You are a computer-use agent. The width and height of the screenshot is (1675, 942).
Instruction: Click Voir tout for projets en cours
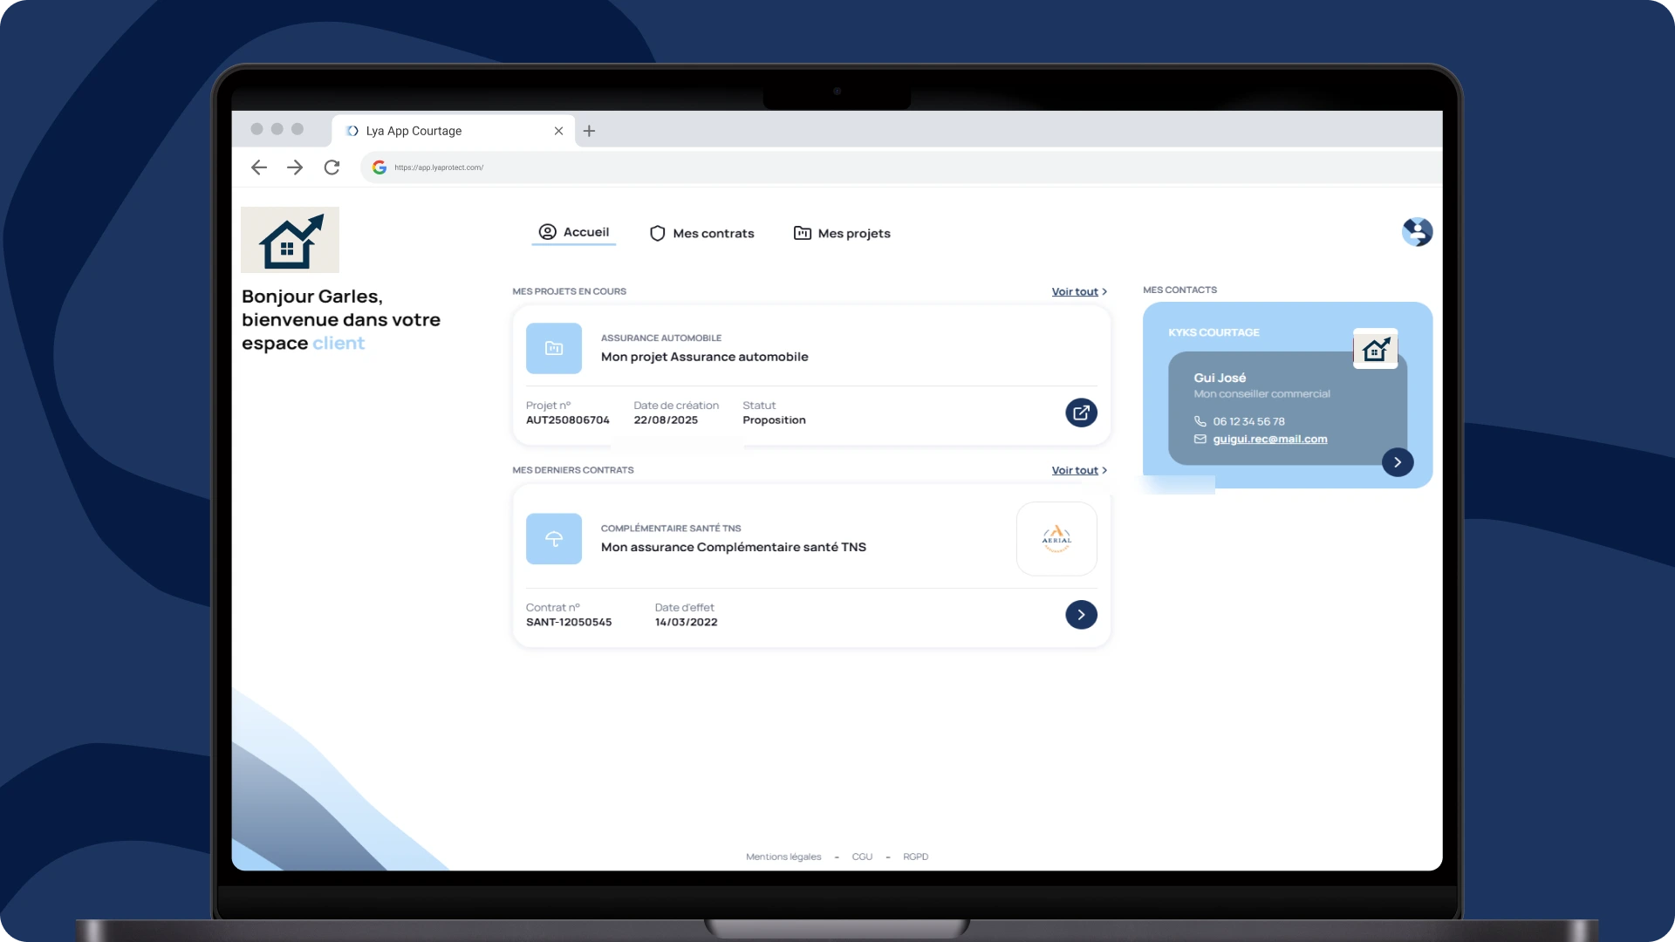point(1078,292)
